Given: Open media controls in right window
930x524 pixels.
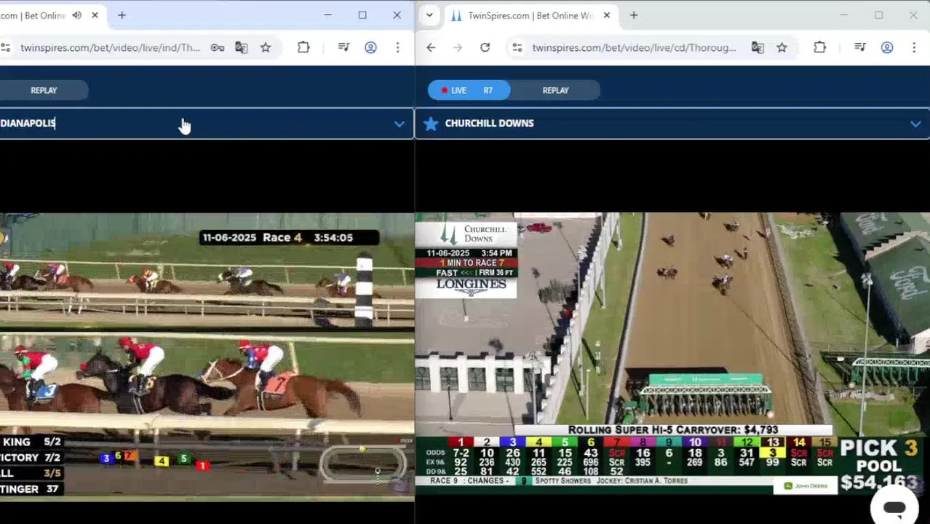Looking at the screenshot, I should click(860, 48).
